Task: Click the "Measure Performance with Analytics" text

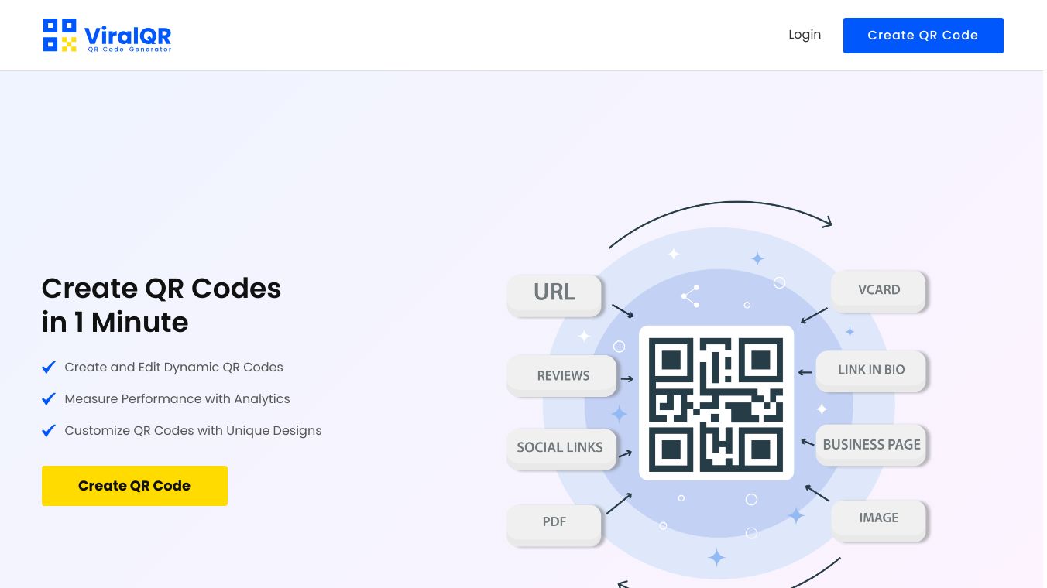Action: point(177,399)
